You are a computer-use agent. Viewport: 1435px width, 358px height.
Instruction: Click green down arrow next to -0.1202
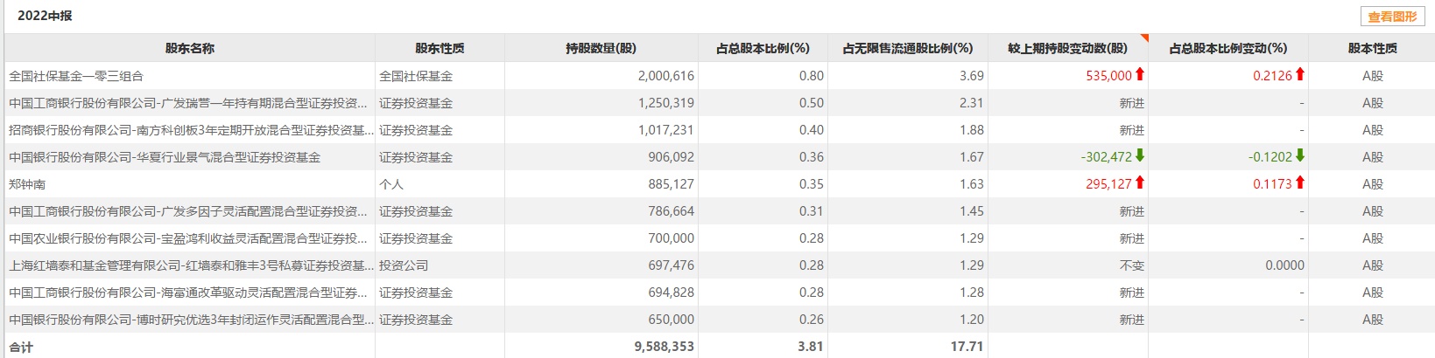[1300, 156]
